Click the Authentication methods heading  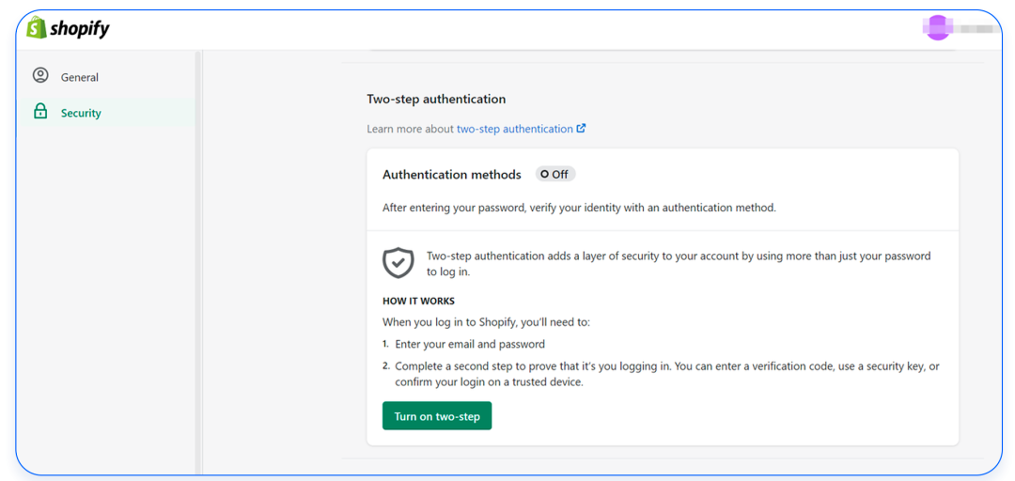452,174
